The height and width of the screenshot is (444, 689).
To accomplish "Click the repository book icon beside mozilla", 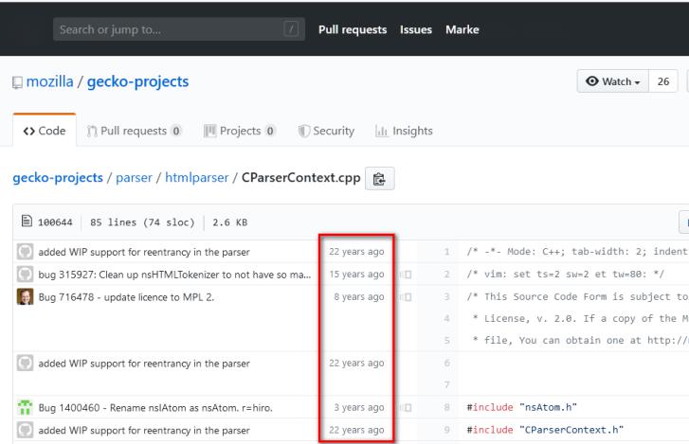I will (17, 82).
